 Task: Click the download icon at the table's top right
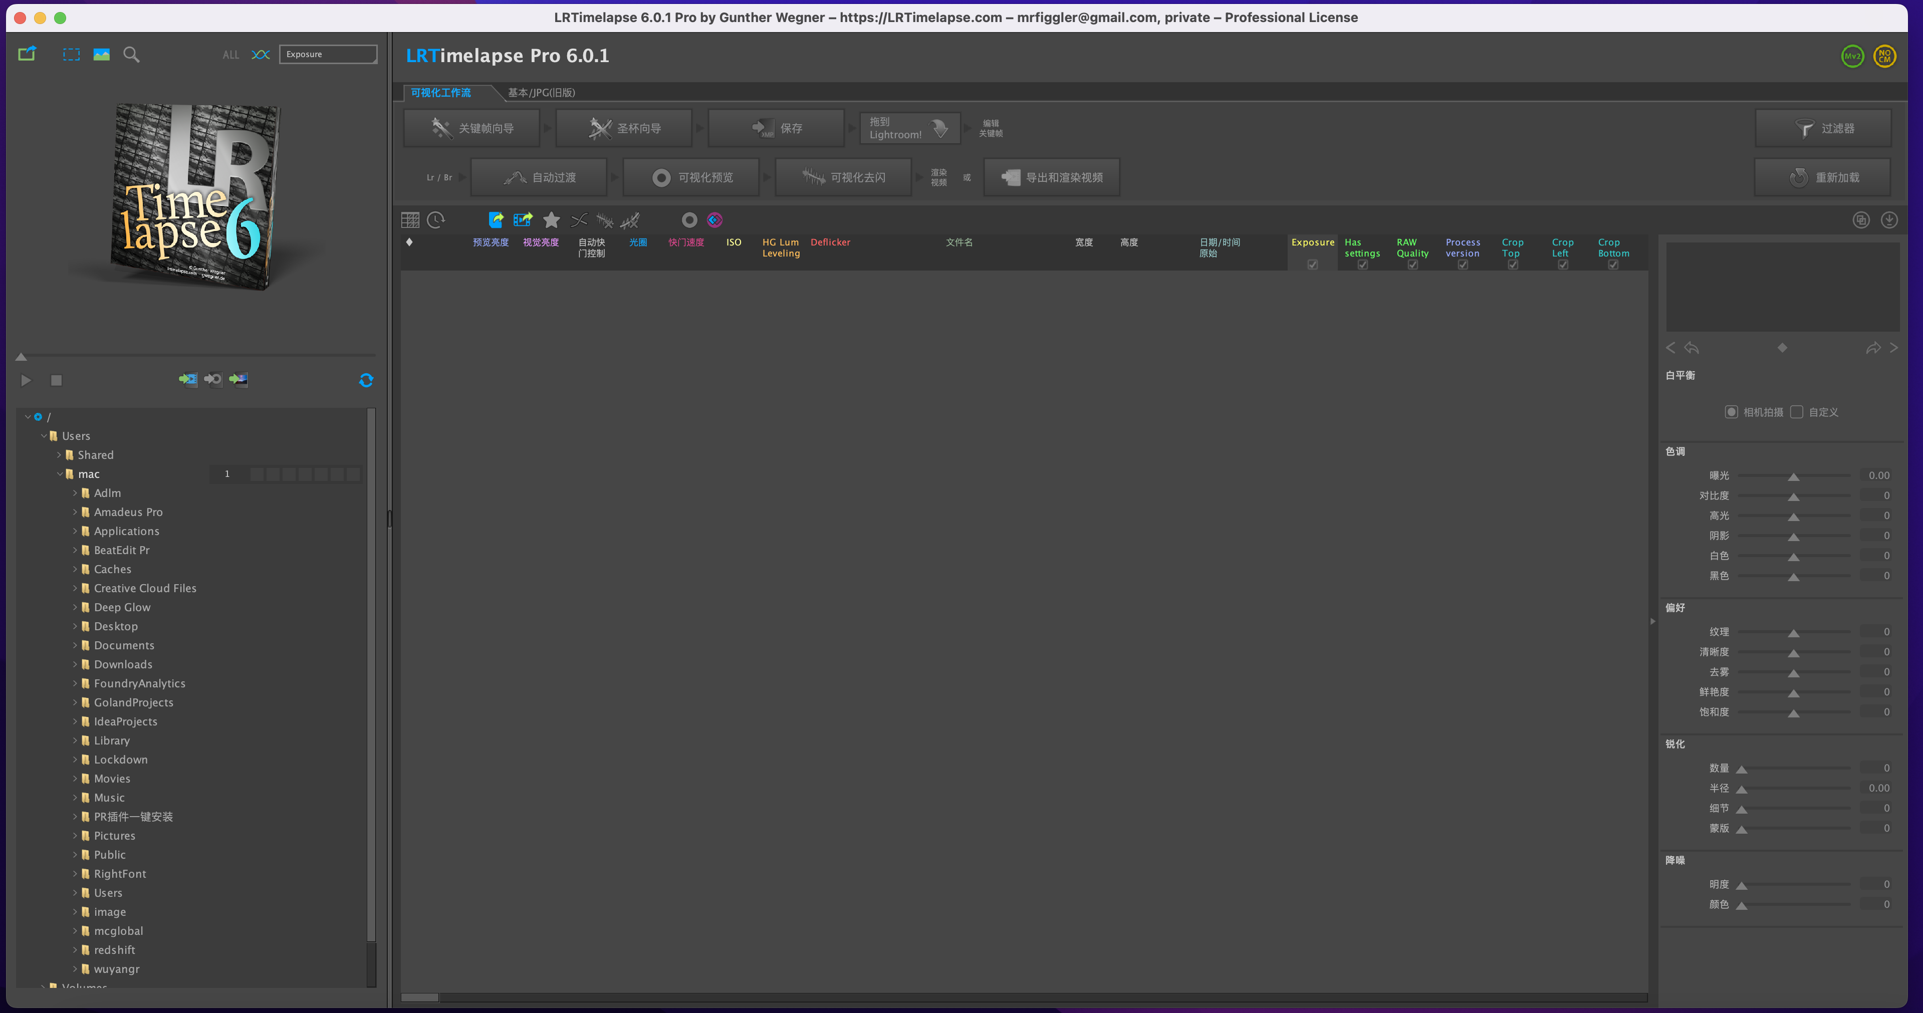1890,219
